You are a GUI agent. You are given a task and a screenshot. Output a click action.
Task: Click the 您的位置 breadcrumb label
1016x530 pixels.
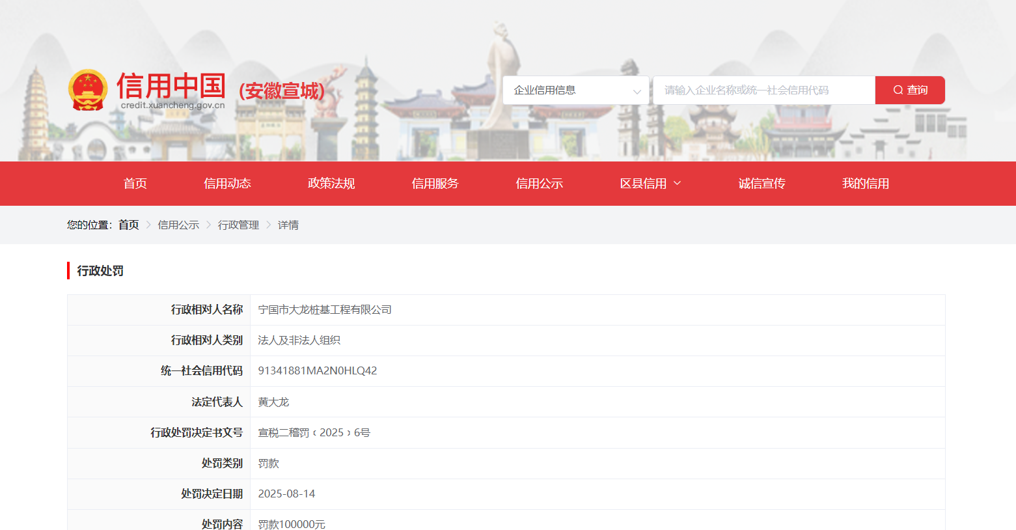click(90, 225)
